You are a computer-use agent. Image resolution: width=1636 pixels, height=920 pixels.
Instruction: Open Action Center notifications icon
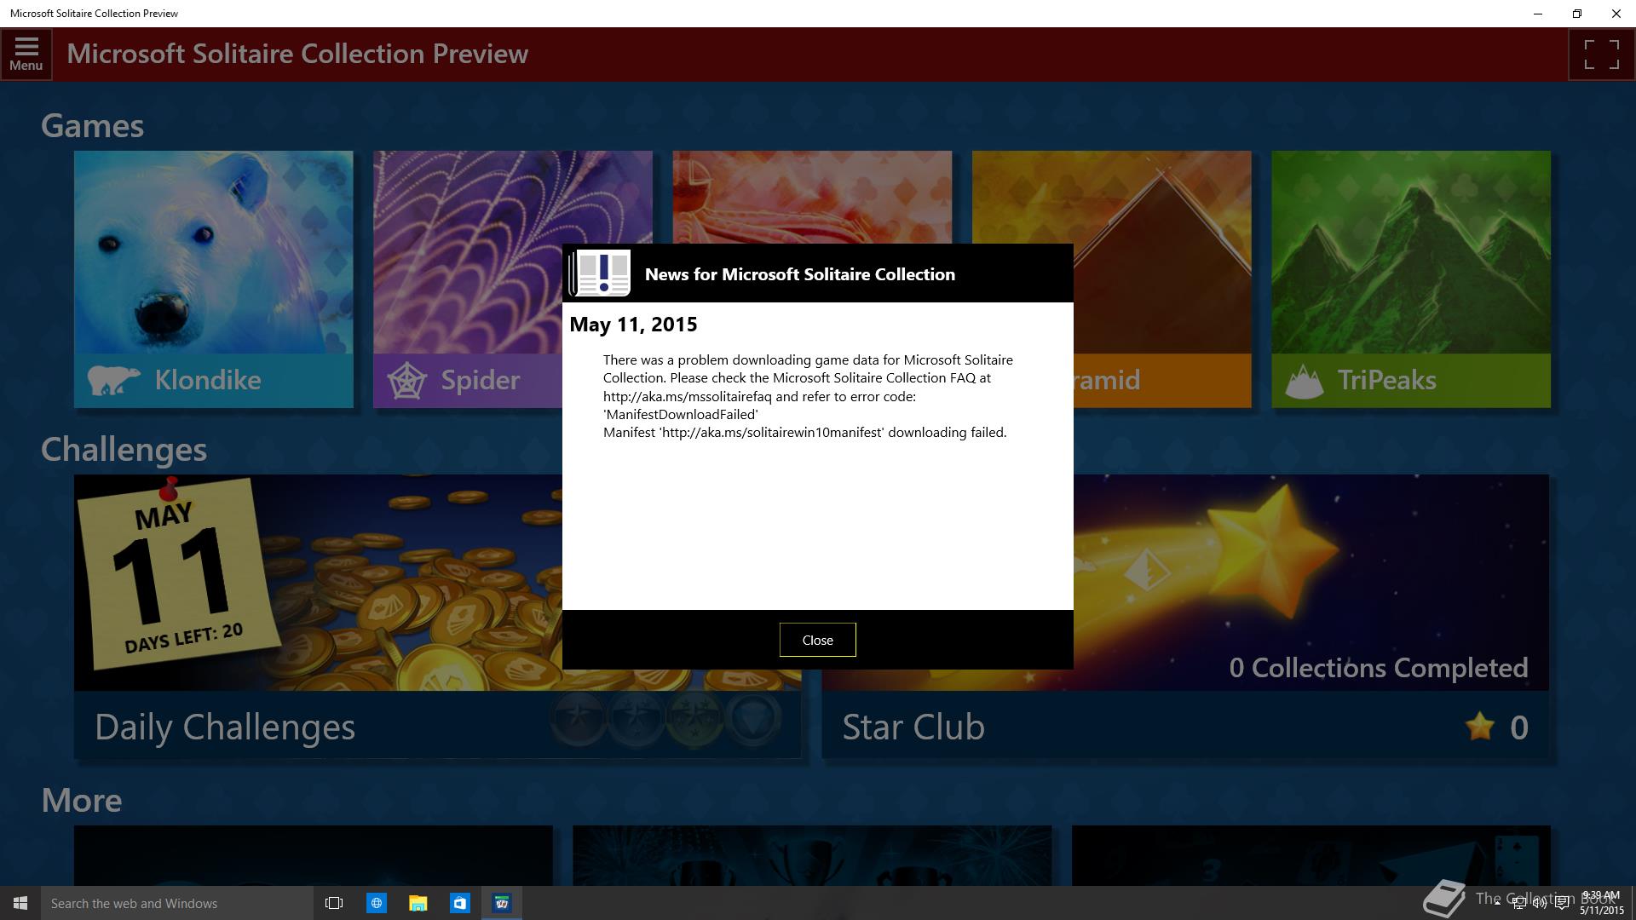coord(1561,904)
